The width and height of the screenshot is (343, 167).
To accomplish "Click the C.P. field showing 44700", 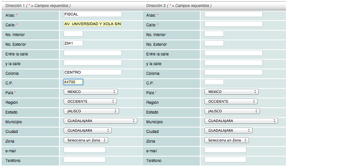I will coord(73,82).
